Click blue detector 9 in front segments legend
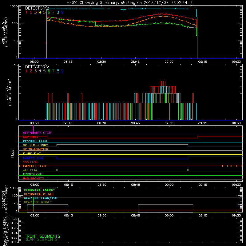 (62, 12)
